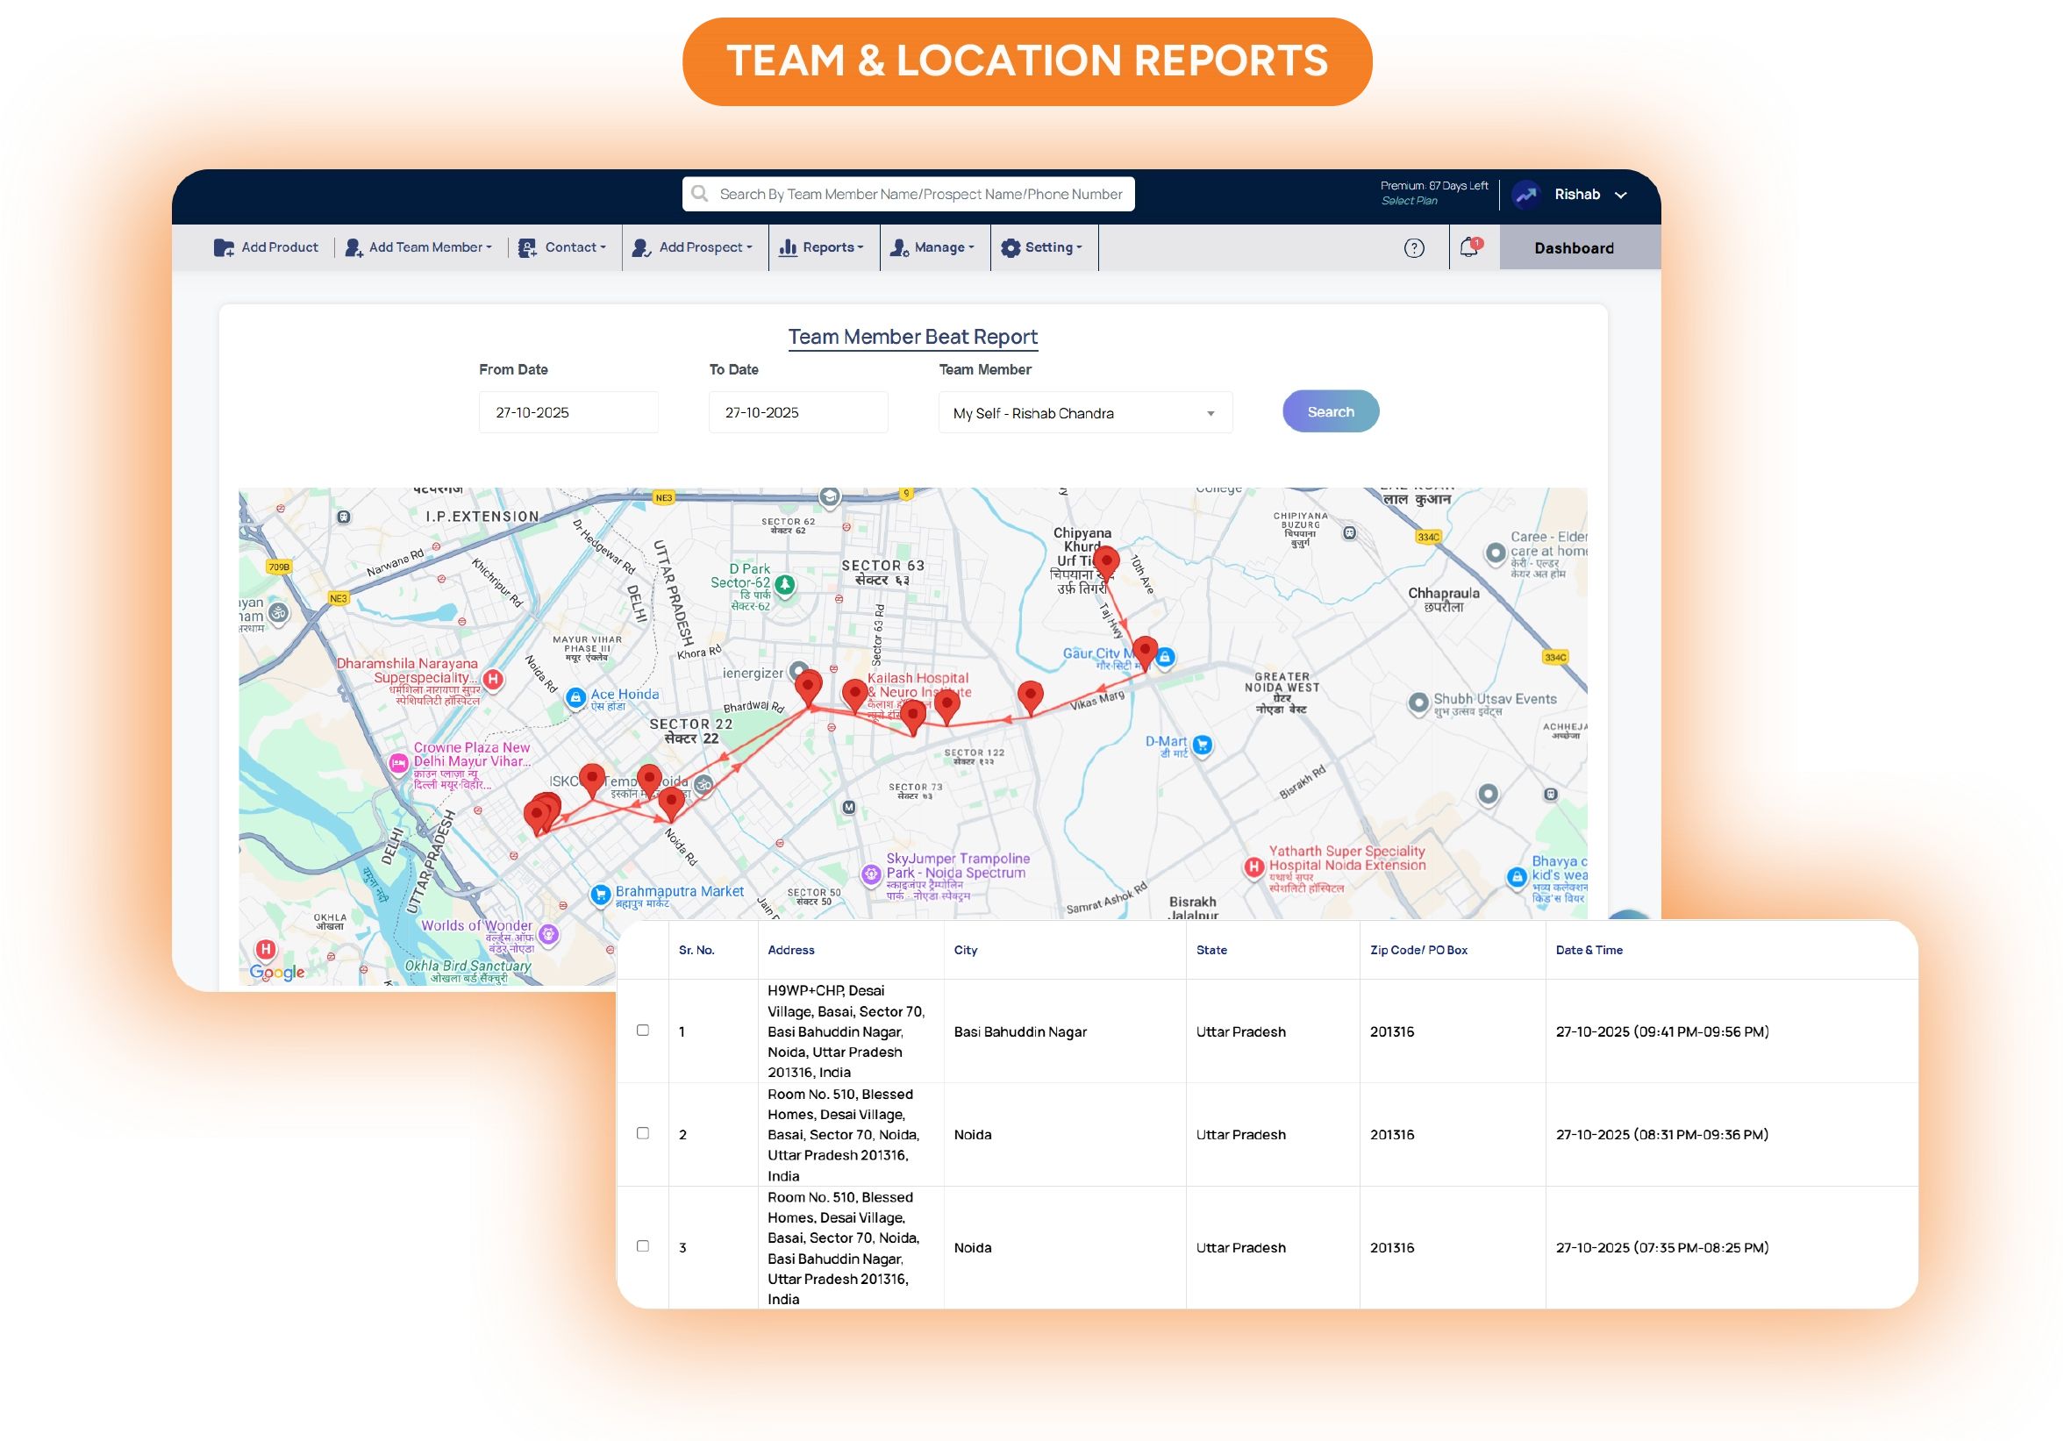2064x1441 pixels.
Task: Go to the Dashboard tab
Action: (1573, 248)
